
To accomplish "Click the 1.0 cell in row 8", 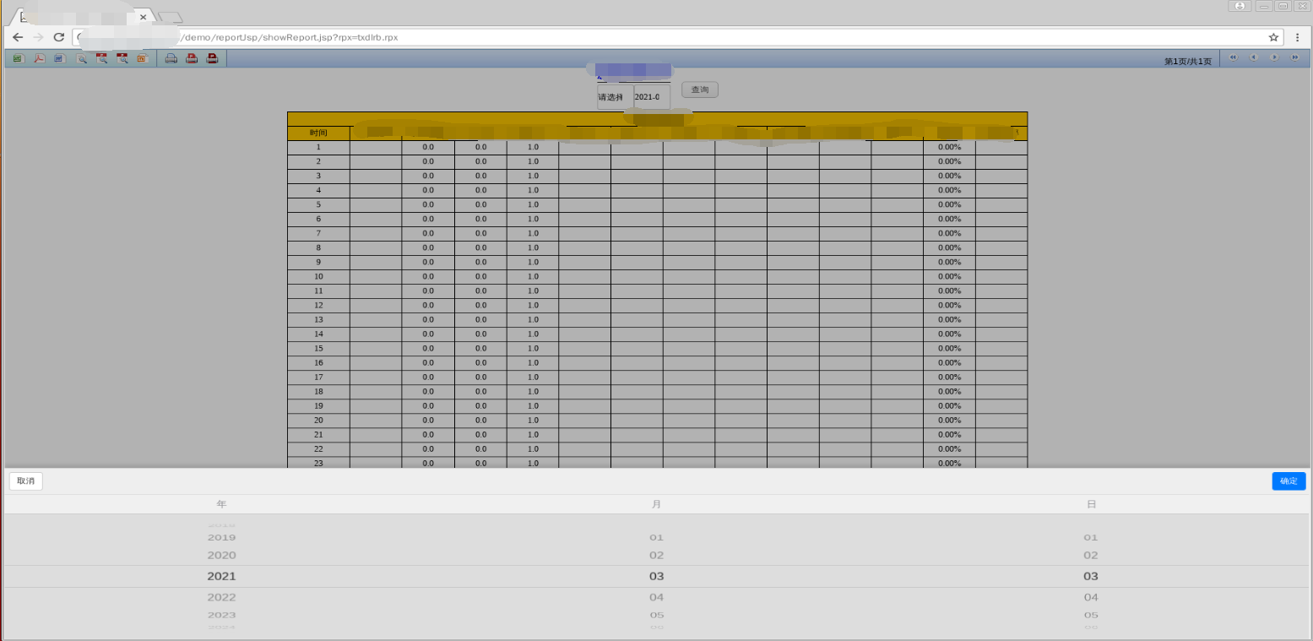I will pos(533,248).
